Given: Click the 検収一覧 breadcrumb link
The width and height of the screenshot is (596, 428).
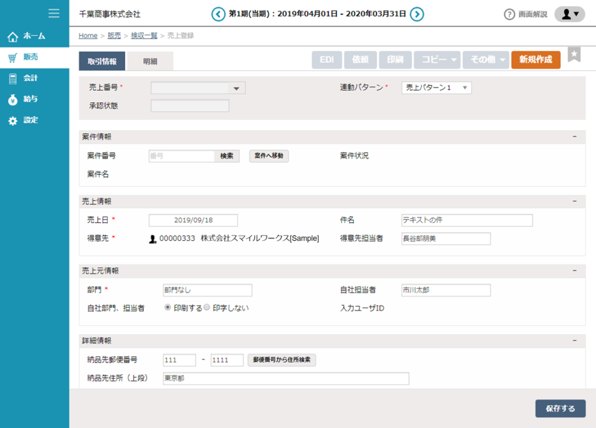Looking at the screenshot, I should point(144,35).
